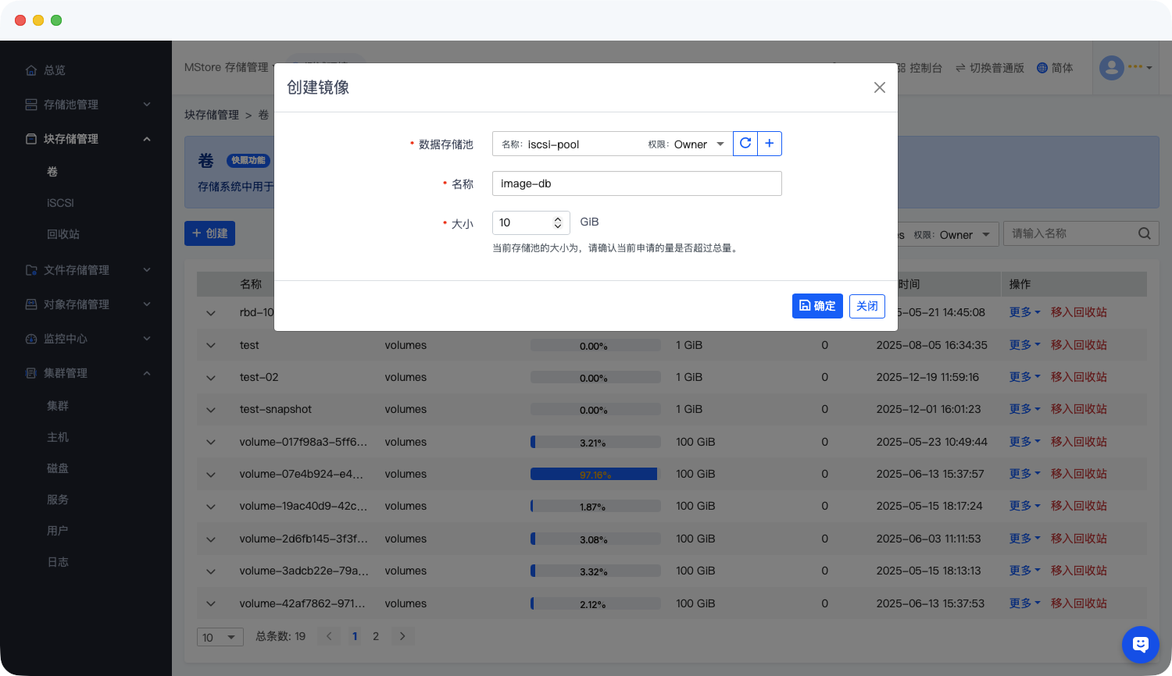Click the search magnifier icon
The height and width of the screenshot is (676, 1172).
pos(1144,233)
